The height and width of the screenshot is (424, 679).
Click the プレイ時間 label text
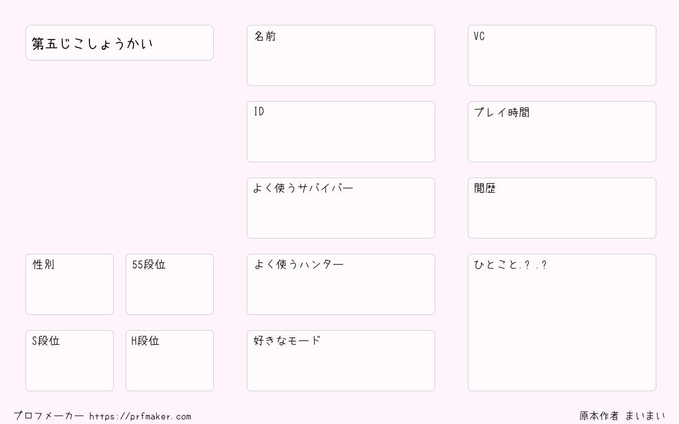click(502, 113)
